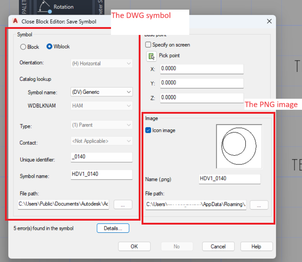
Task: Uncheck the Icon image checkbox
Action: pyautogui.click(x=148, y=130)
